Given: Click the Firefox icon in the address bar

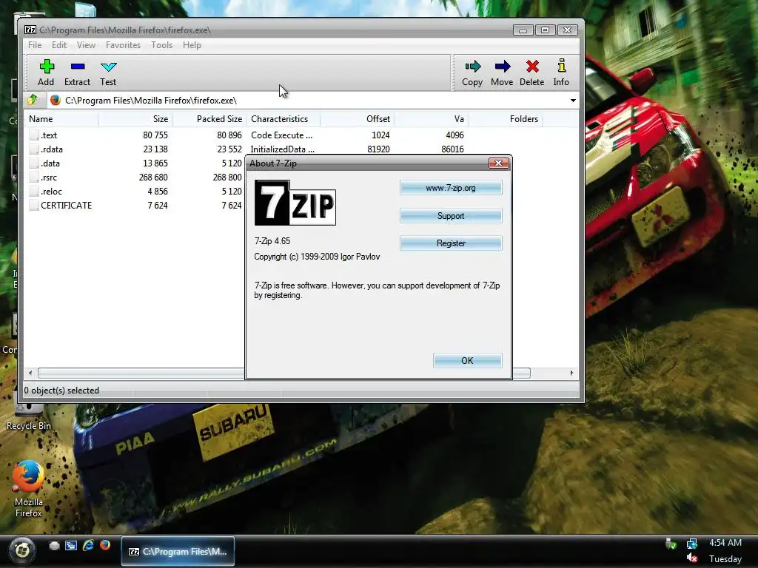Looking at the screenshot, I should point(55,100).
